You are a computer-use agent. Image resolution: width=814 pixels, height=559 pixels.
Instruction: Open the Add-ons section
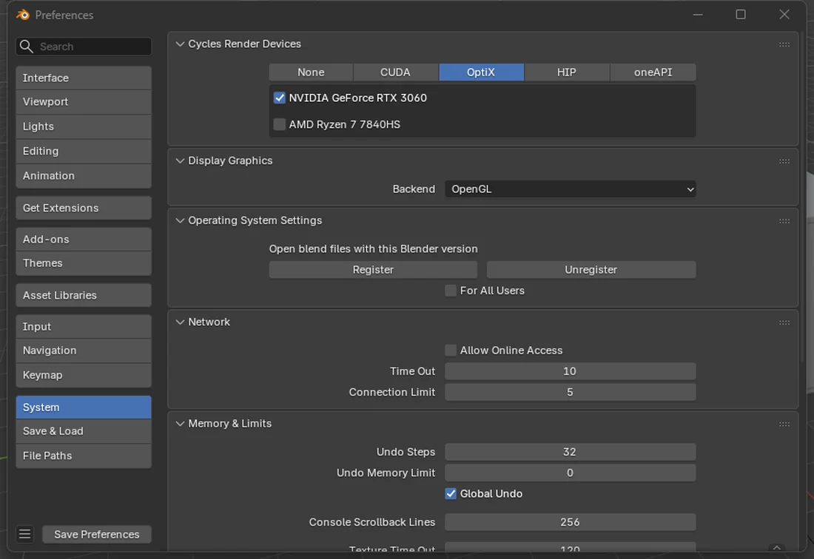click(84, 239)
